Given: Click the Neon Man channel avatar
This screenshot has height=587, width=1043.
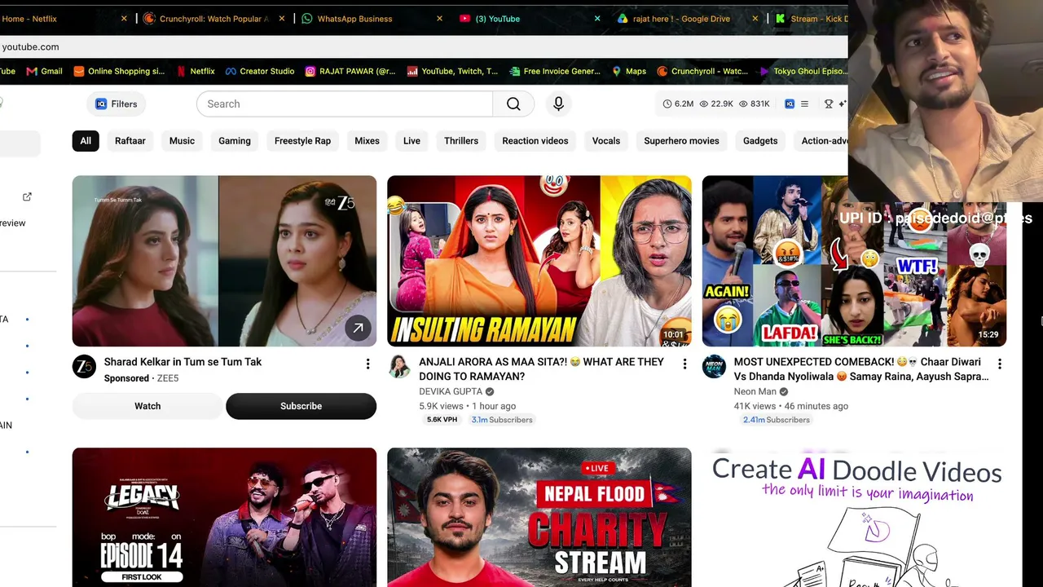Looking at the screenshot, I should (x=714, y=367).
